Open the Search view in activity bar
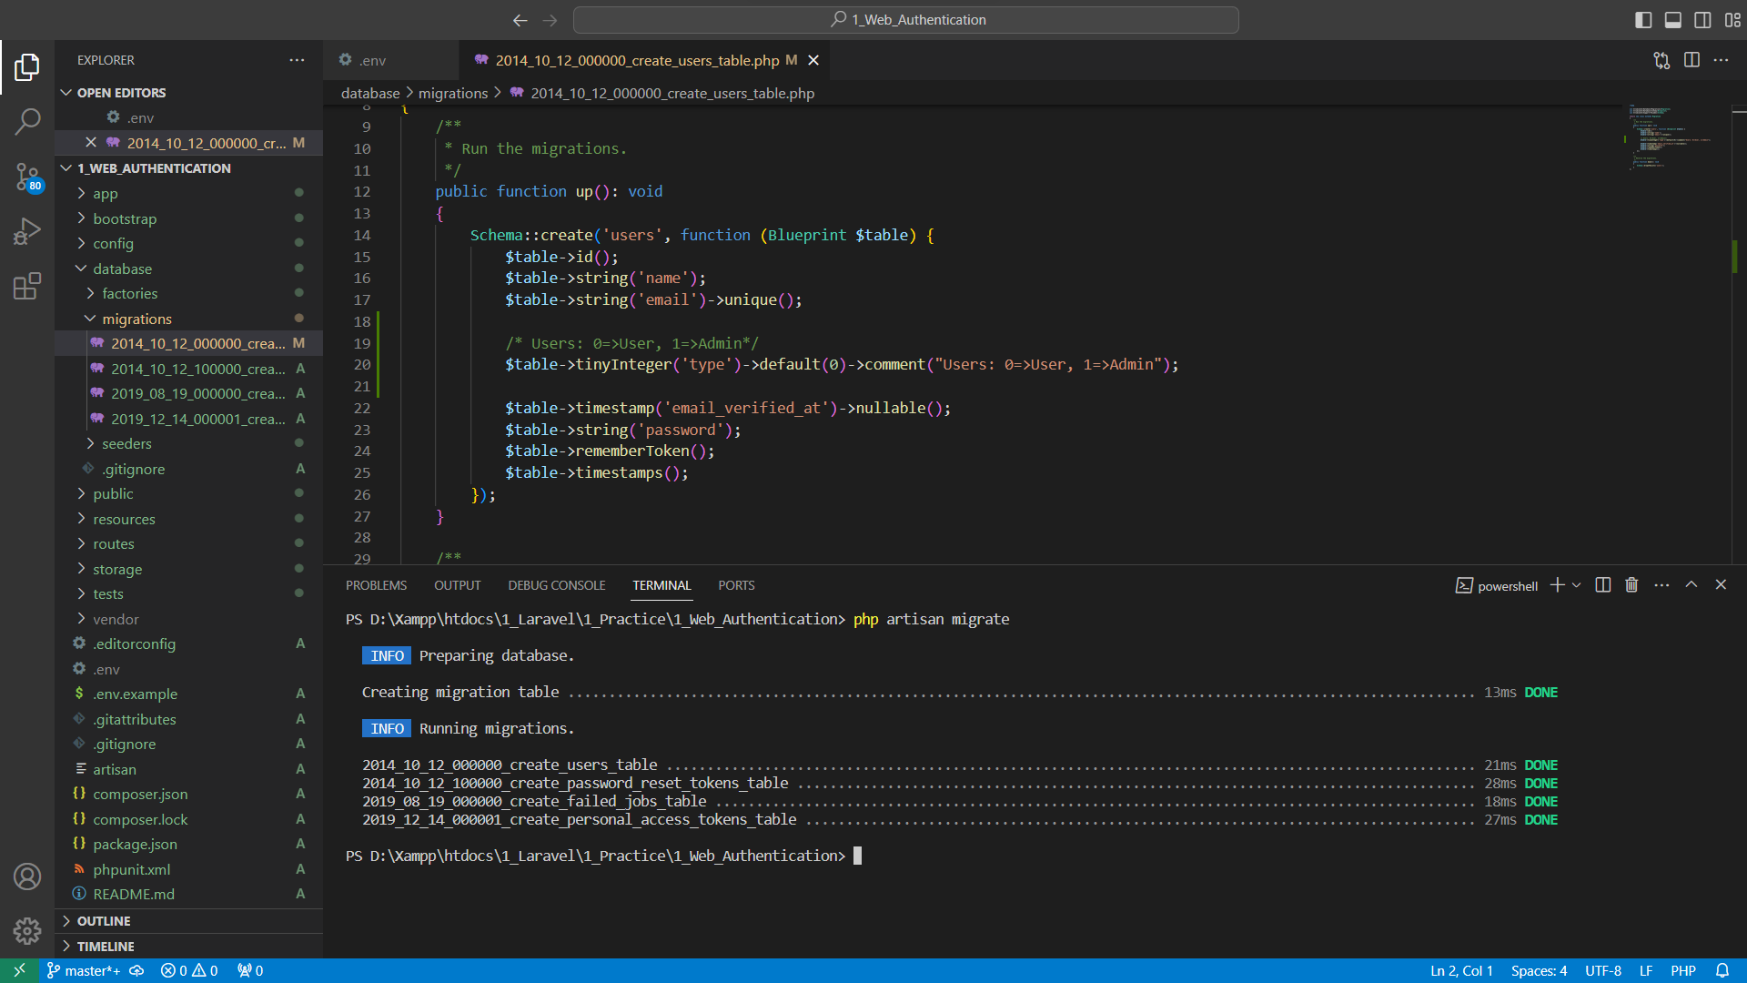The height and width of the screenshot is (983, 1747). tap(27, 121)
